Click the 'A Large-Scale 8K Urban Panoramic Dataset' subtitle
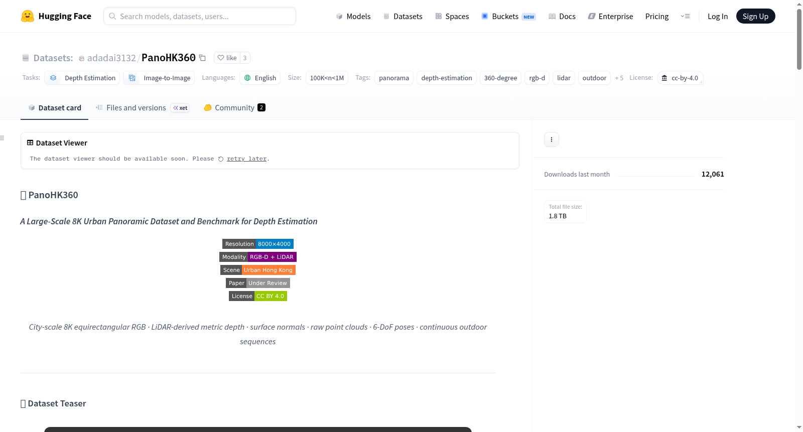 (x=169, y=221)
